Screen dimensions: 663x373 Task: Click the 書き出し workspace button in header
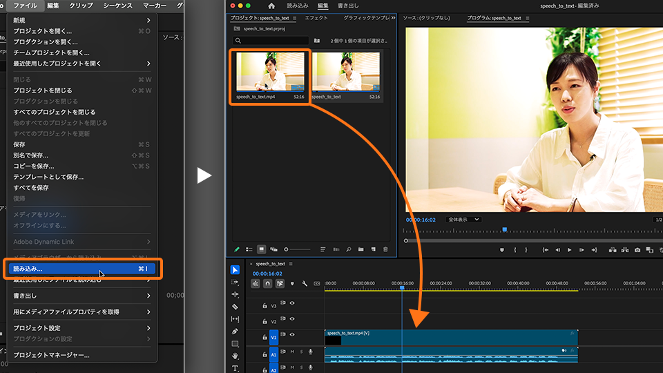point(348,6)
